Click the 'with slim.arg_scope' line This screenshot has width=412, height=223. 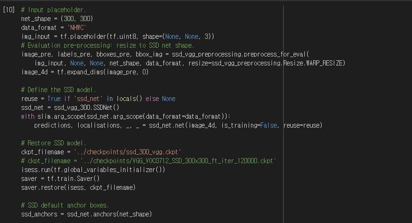point(126,116)
